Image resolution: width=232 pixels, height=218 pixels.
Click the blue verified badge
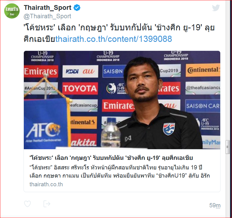(x=77, y=8)
